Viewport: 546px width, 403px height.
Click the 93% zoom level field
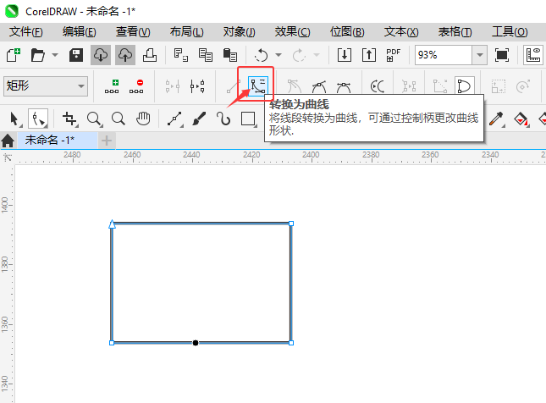[444, 55]
